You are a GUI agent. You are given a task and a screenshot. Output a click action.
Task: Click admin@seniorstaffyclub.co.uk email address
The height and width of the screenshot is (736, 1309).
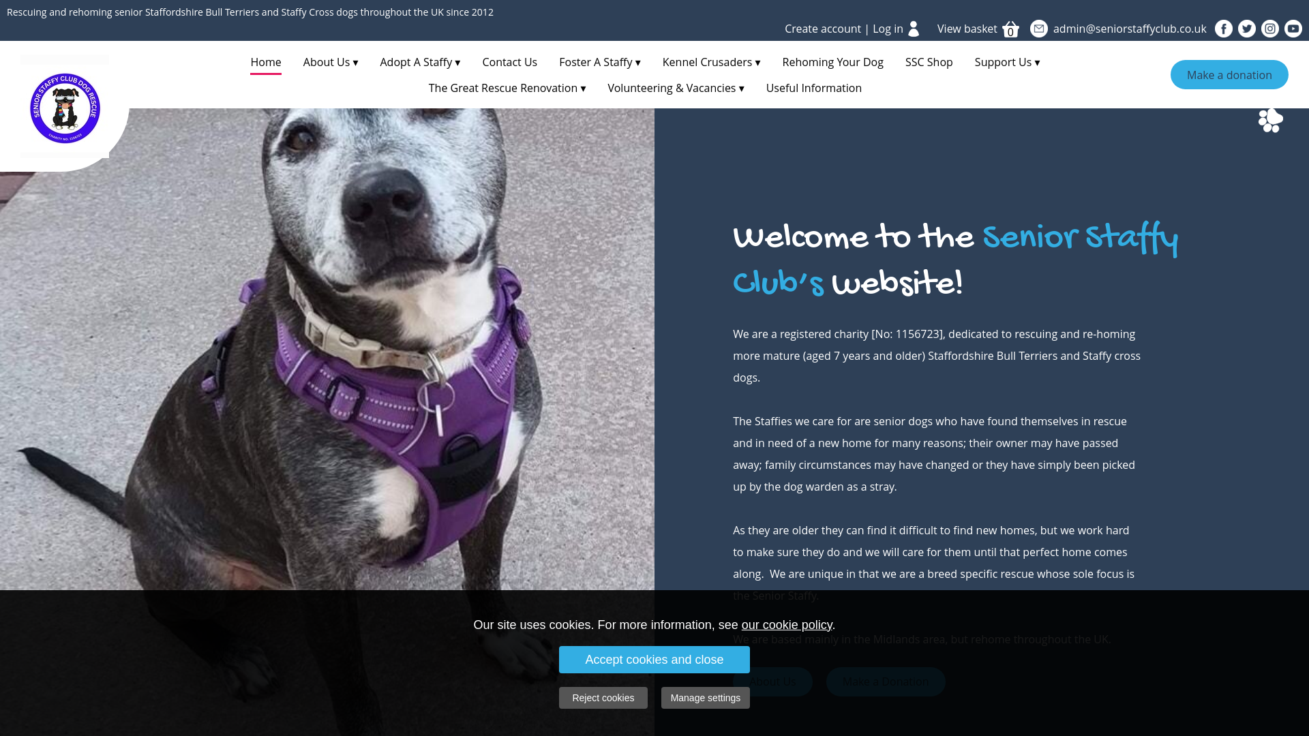coord(1130,29)
